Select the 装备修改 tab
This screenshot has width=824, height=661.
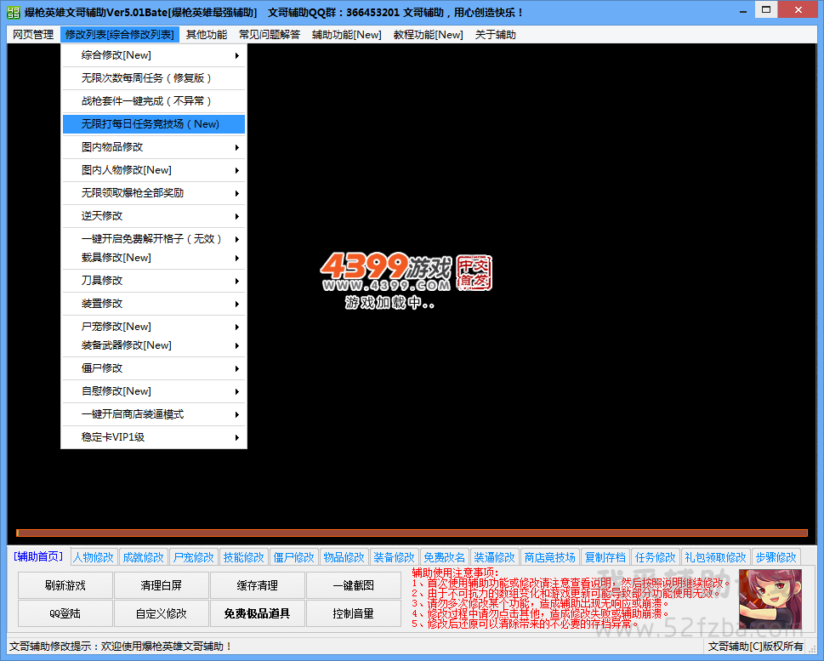click(x=394, y=557)
